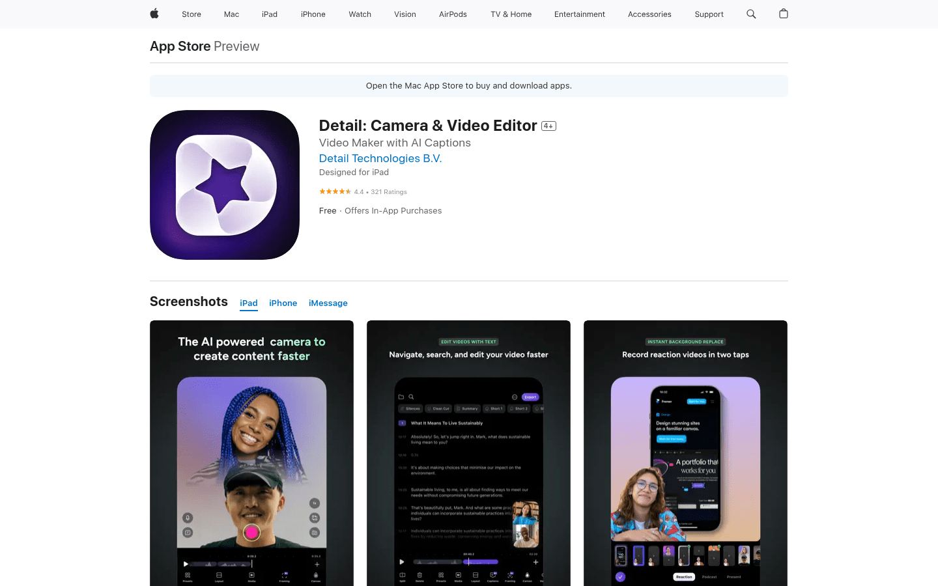The width and height of the screenshot is (938, 586).
Task: Select the iPhone screenshots tab
Action: (x=283, y=303)
